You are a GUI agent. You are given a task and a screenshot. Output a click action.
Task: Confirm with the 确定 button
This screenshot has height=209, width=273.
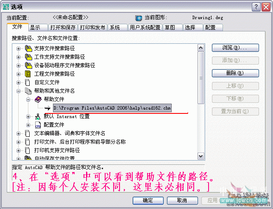click(148, 201)
